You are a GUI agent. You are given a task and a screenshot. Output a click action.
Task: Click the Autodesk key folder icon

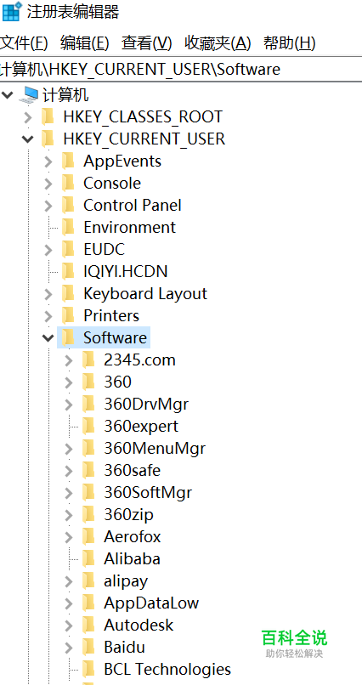click(x=88, y=625)
